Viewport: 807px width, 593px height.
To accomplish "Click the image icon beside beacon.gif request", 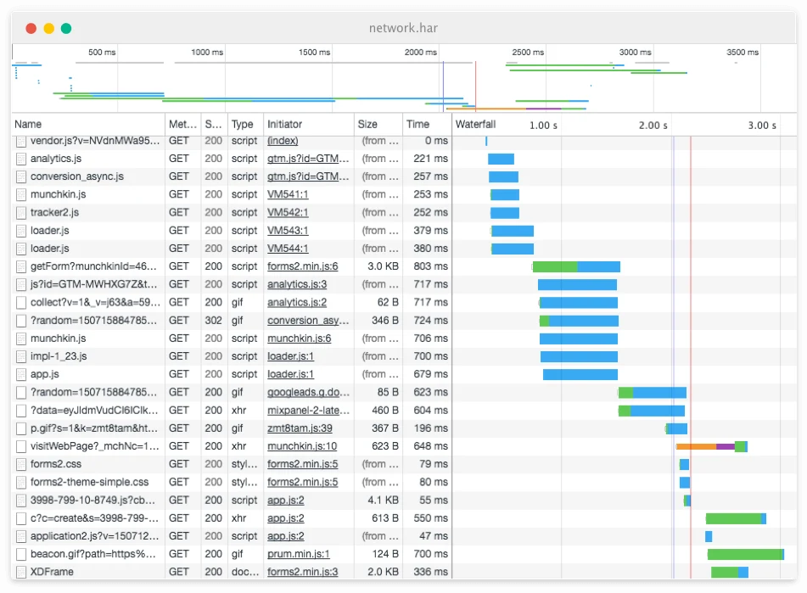I will point(21,555).
